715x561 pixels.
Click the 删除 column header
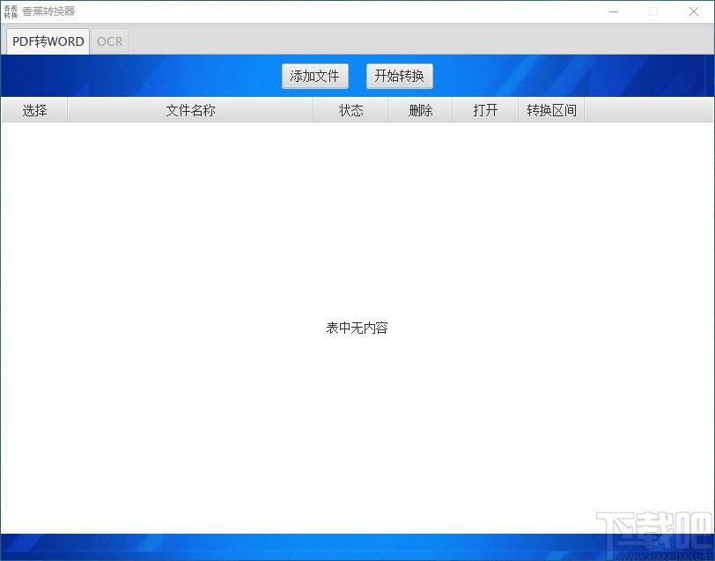(x=420, y=110)
